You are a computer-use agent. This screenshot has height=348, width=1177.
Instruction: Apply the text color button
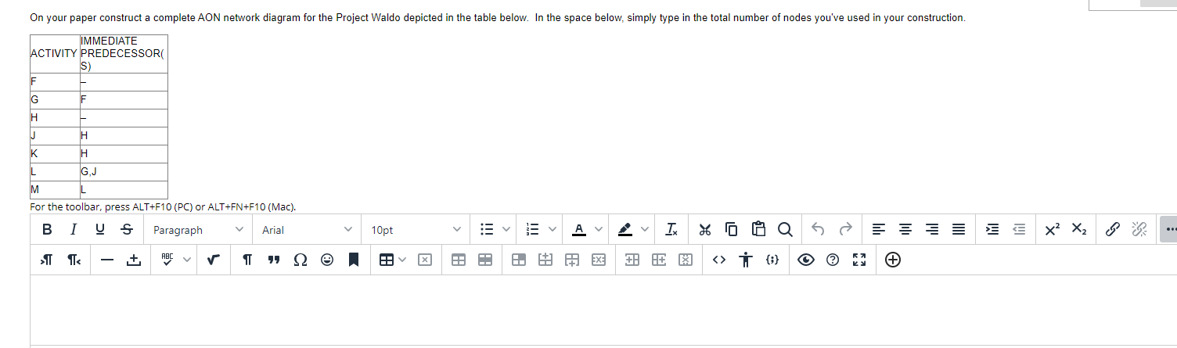pyautogui.click(x=578, y=230)
